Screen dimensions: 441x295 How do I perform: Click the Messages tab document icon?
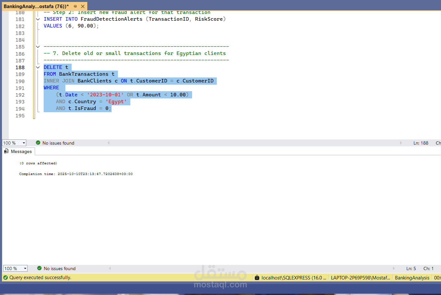click(x=6, y=151)
